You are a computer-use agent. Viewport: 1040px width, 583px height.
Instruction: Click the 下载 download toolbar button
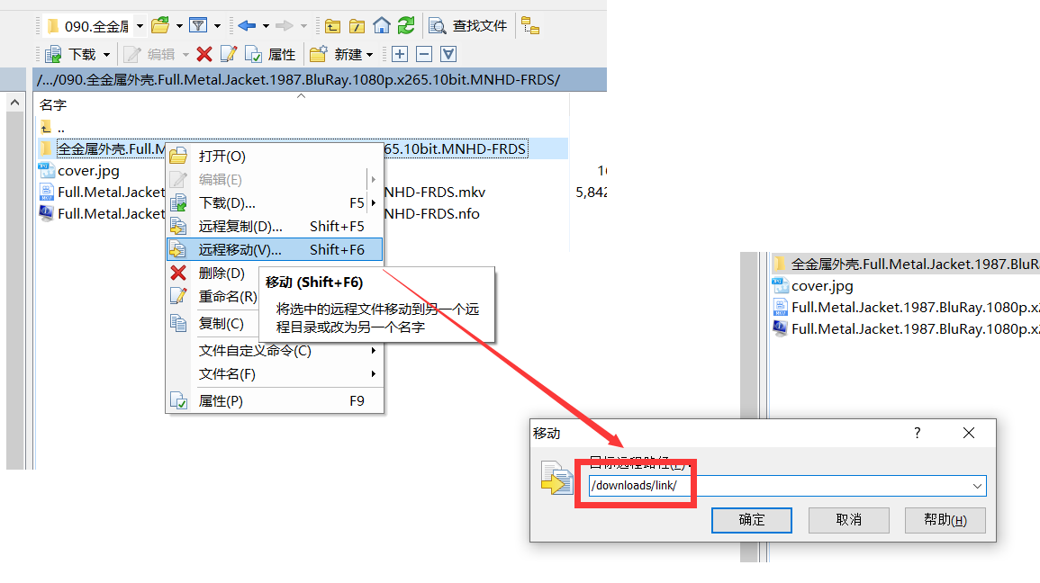(x=70, y=54)
